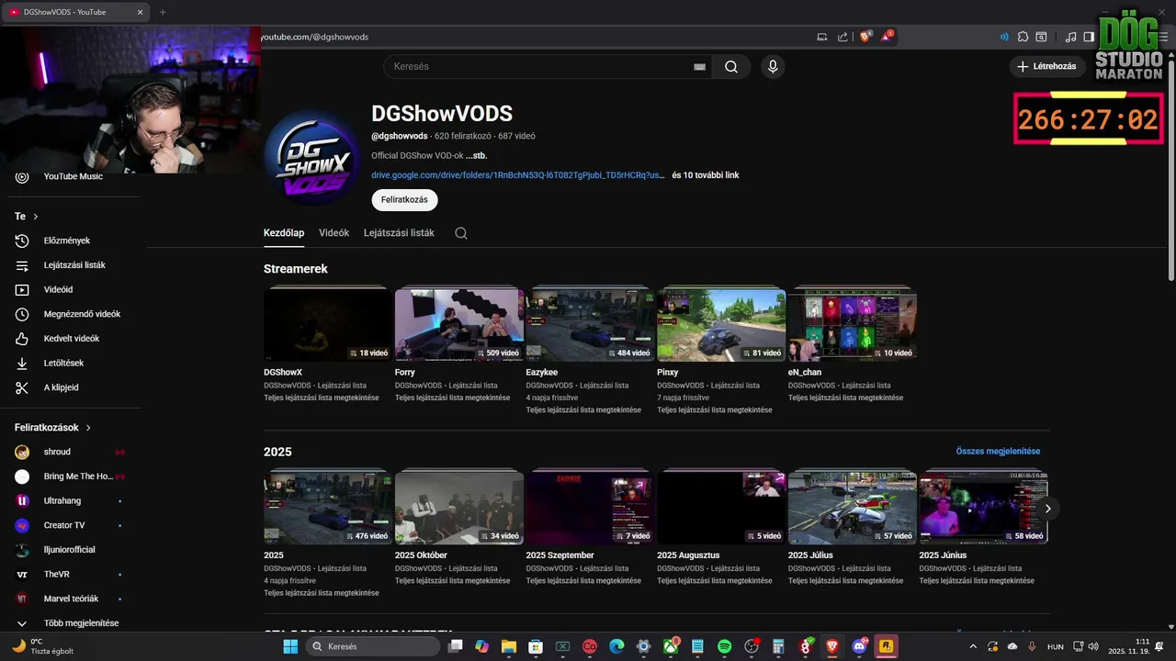
Task: Open the browser sidebar panel icon
Action: click(1089, 37)
